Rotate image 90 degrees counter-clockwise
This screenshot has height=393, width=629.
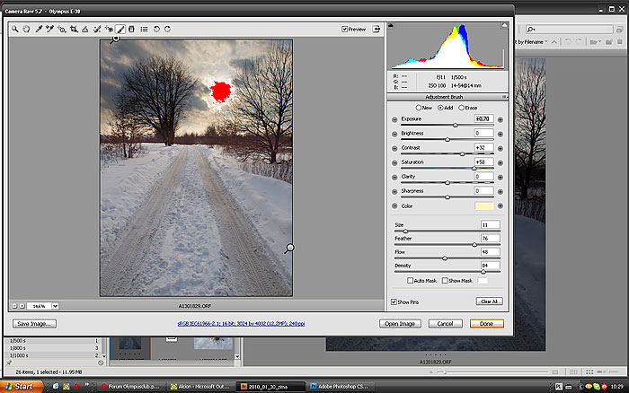(155, 29)
